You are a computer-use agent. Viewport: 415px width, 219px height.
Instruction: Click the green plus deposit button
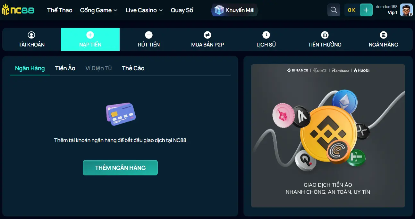[366, 10]
